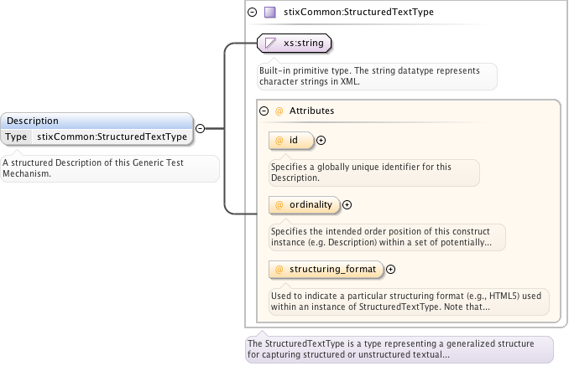Open the stixCommon:StructuredTextType type link
Viewport: 569px width, 366px height.
112,137
